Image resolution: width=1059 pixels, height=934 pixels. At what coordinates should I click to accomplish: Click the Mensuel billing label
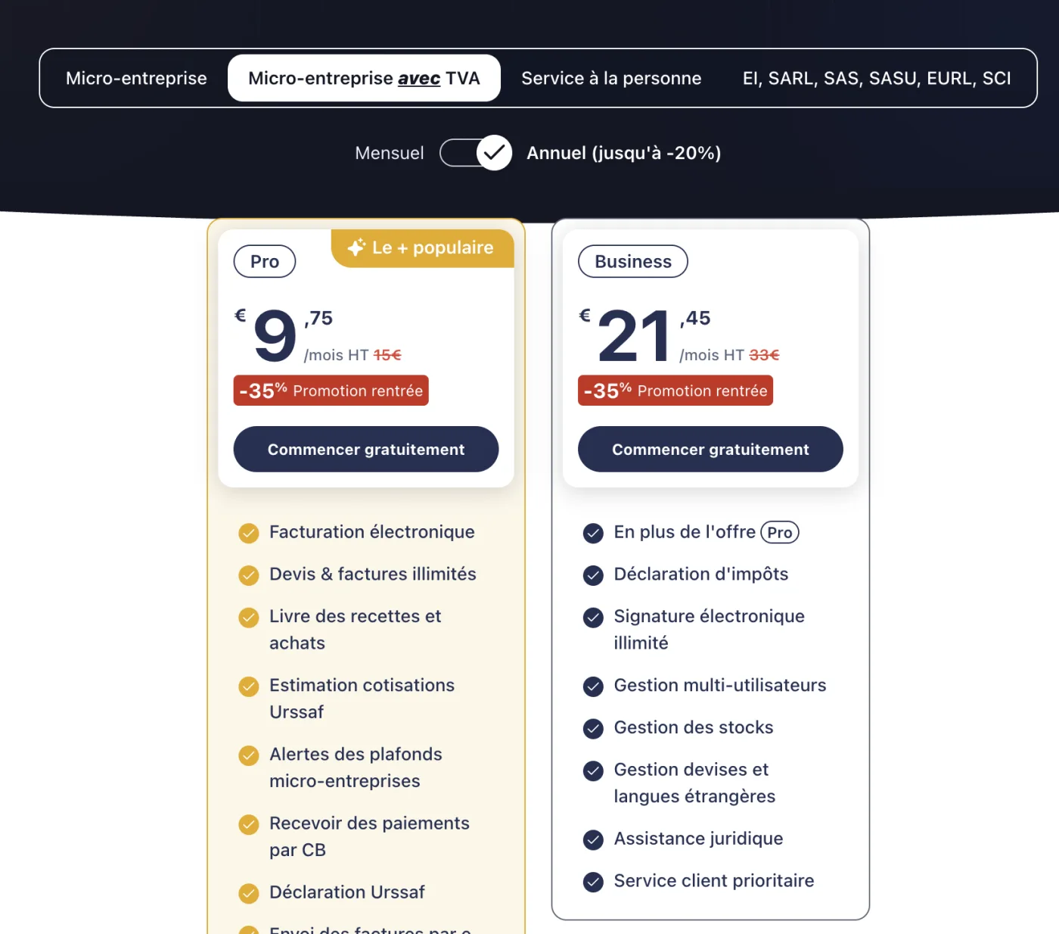(x=390, y=153)
